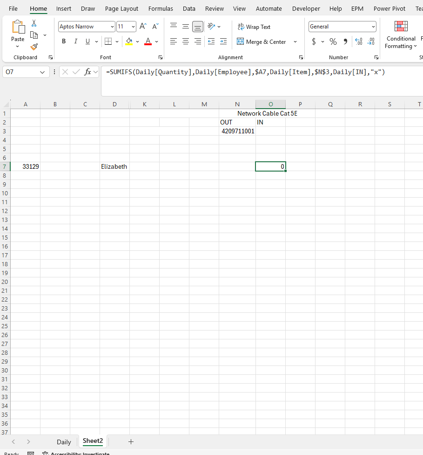The image size is (423, 455).
Task: Open the font size 11 dropdown
Action: click(x=133, y=27)
